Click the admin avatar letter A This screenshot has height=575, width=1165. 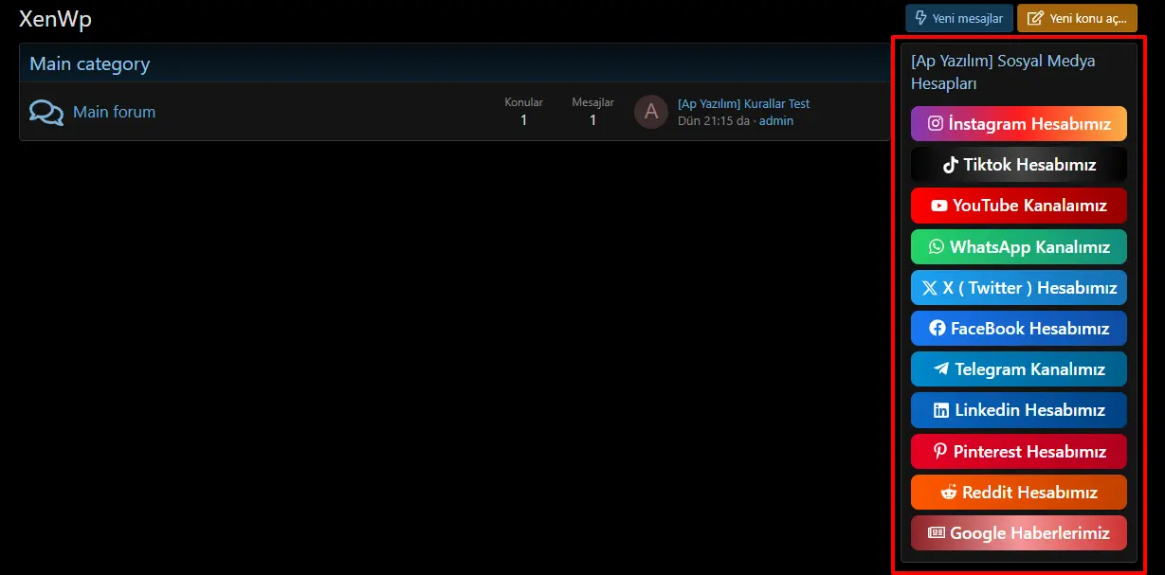[x=651, y=112]
